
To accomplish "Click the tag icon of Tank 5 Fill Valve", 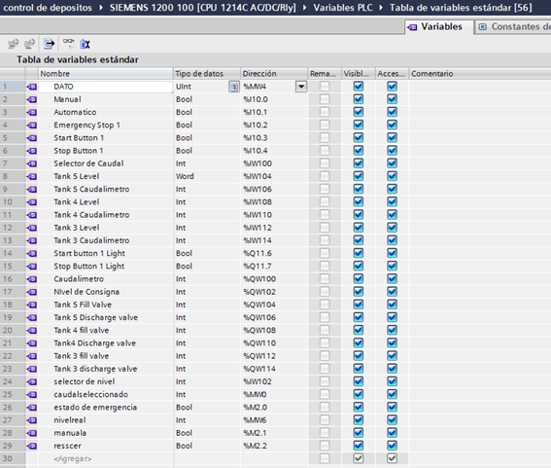I will 32,305.
